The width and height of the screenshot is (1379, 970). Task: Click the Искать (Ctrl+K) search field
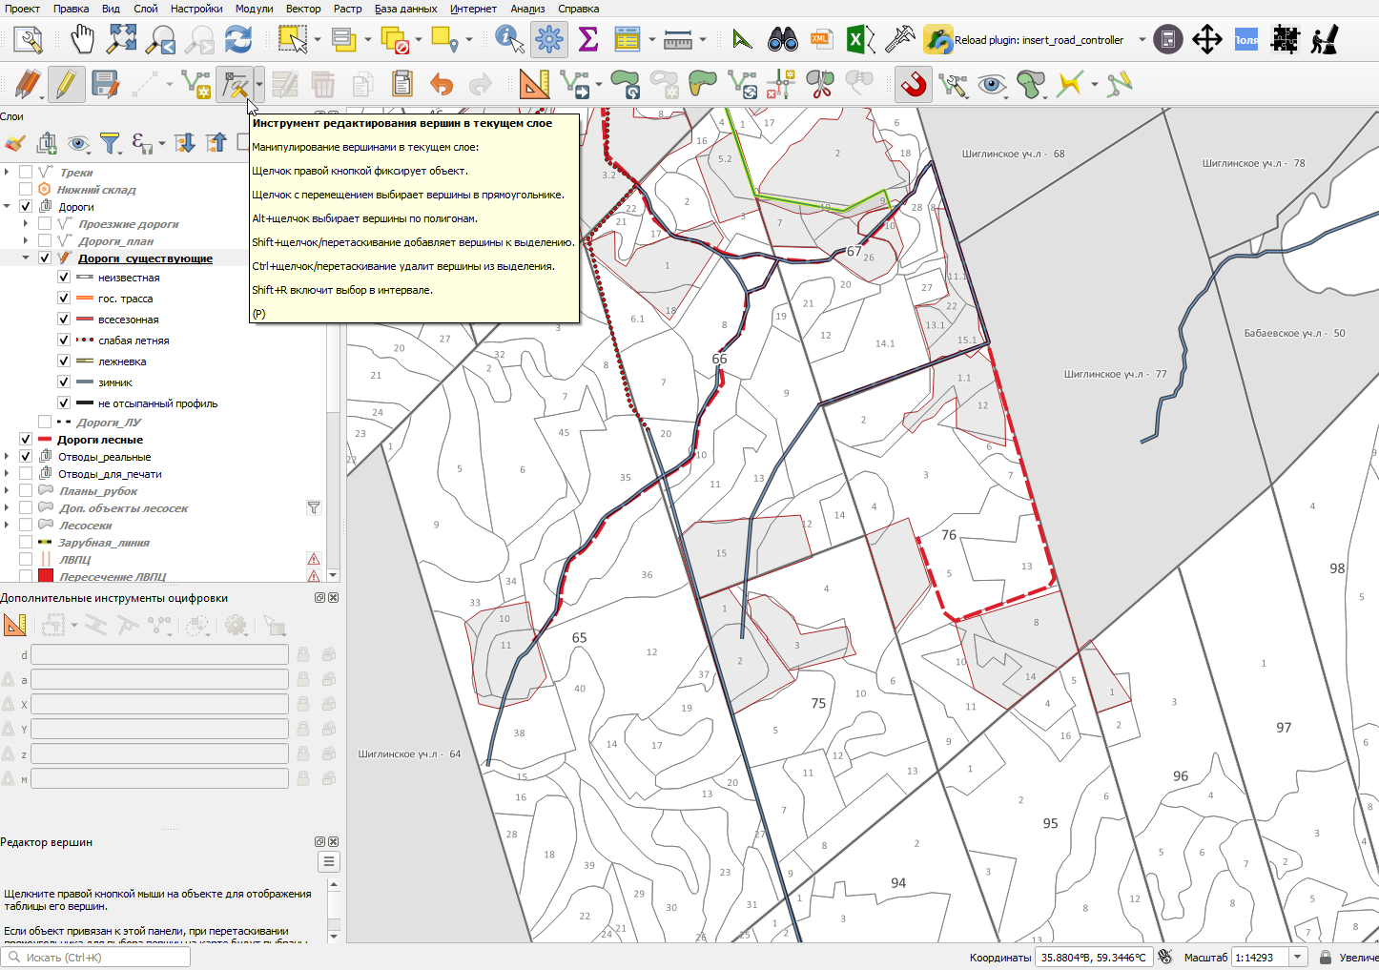[95, 958]
